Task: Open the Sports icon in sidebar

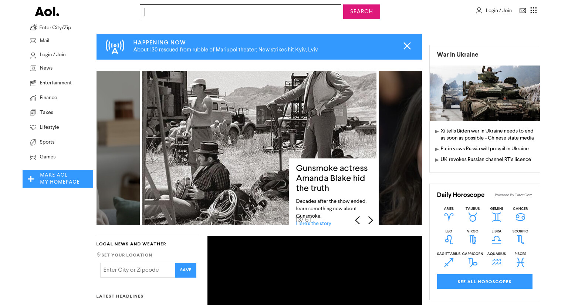Action: [x=33, y=142]
